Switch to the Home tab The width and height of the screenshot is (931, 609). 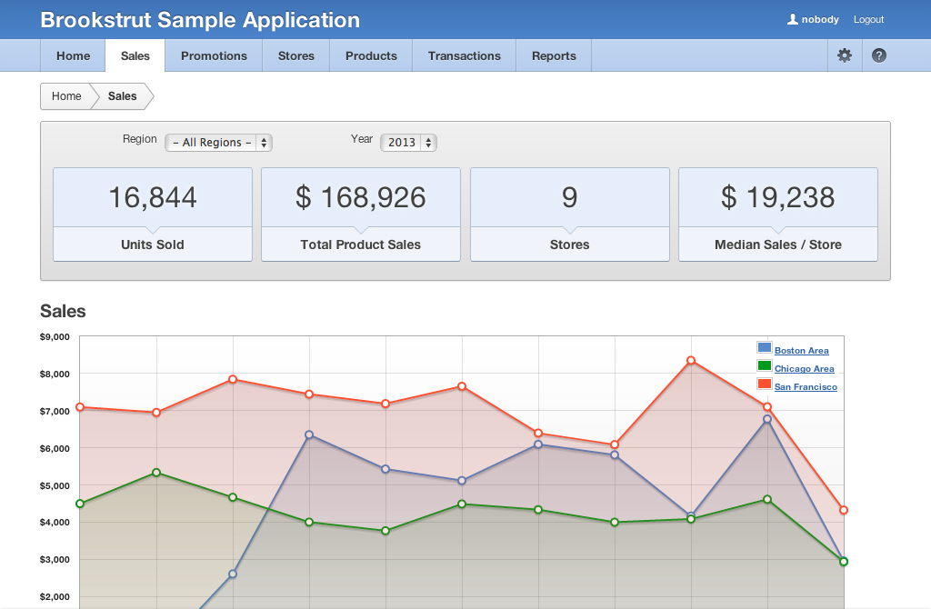tap(73, 55)
